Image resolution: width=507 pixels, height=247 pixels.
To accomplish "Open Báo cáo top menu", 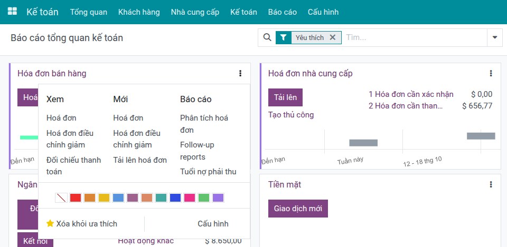I will pos(282,12).
